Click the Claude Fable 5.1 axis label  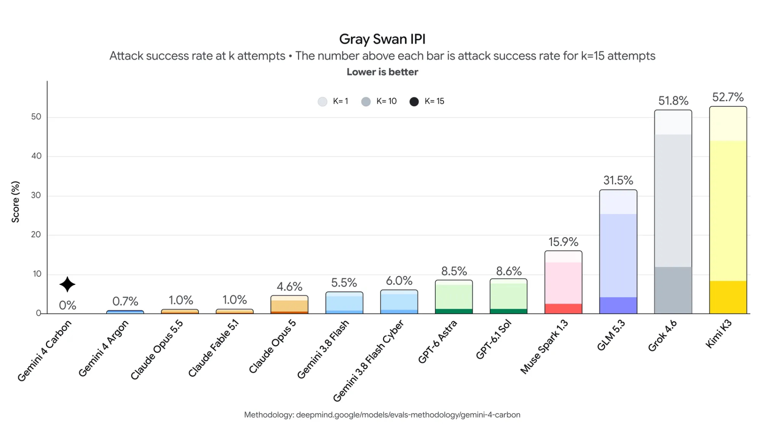pyautogui.click(x=214, y=348)
